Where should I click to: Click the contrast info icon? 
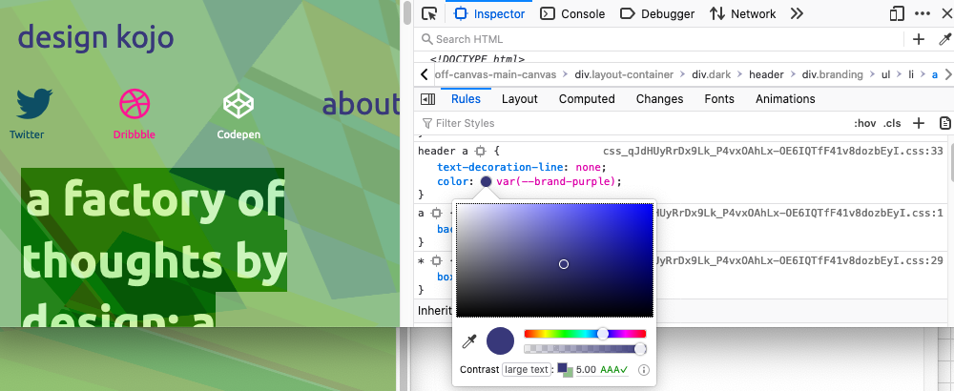point(644,370)
